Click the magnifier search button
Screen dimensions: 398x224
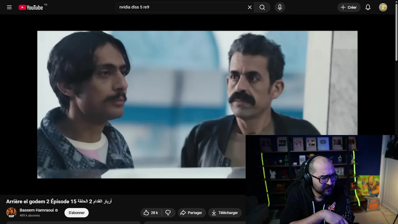[x=262, y=7]
